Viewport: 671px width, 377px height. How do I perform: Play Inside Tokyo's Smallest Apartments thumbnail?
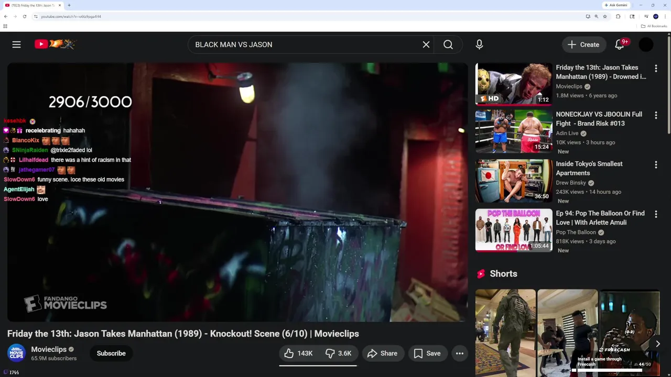[x=514, y=181]
